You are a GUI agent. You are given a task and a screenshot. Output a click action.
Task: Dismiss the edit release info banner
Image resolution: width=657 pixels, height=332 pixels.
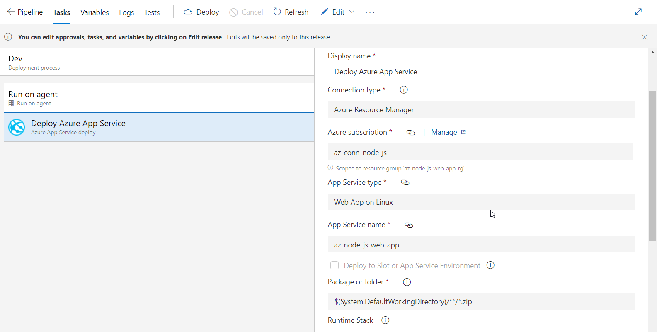click(x=645, y=37)
